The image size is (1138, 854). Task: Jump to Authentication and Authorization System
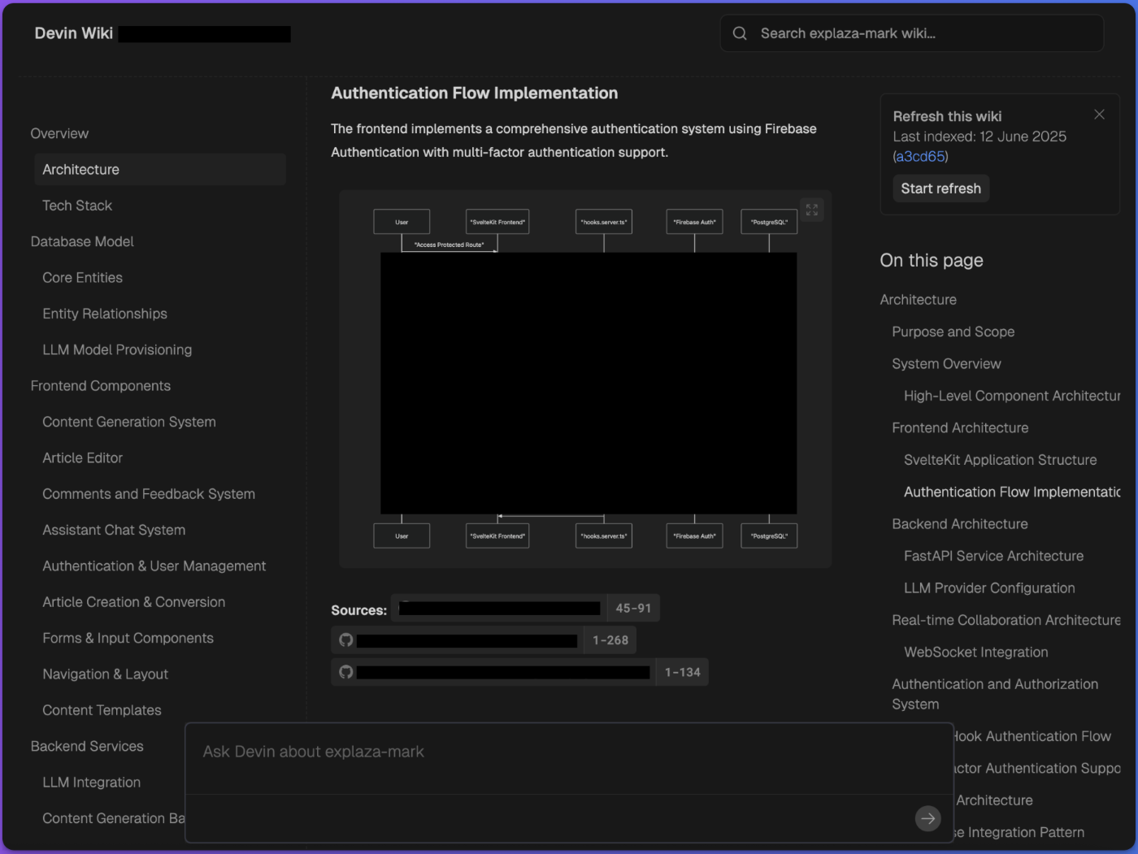pos(995,694)
